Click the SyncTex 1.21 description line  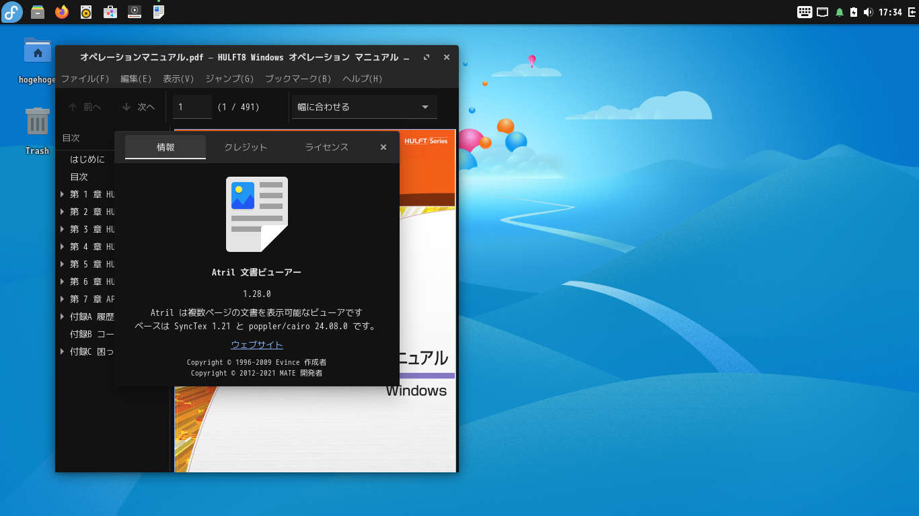257,326
